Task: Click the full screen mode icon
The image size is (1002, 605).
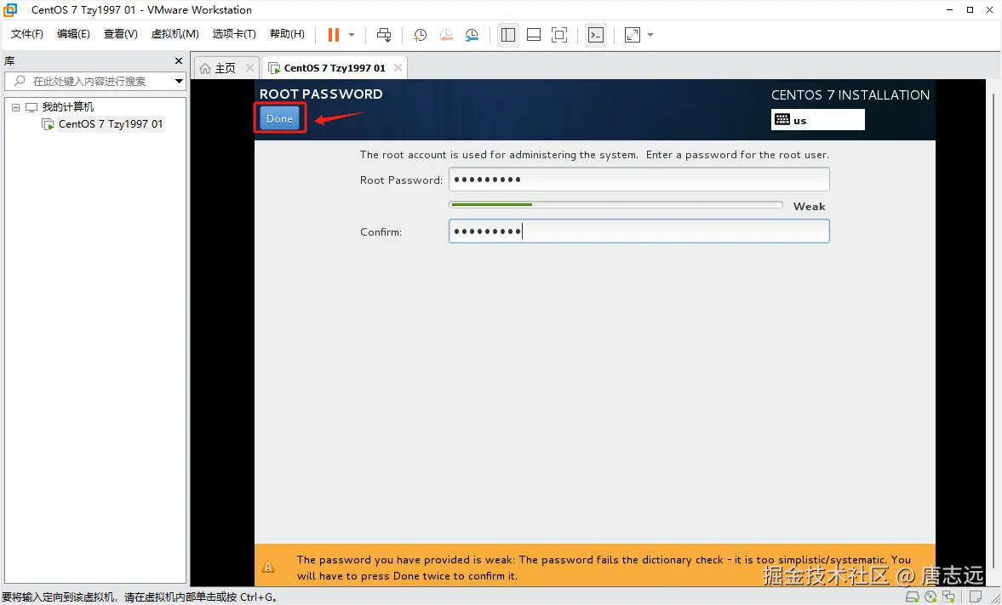Action: click(559, 35)
